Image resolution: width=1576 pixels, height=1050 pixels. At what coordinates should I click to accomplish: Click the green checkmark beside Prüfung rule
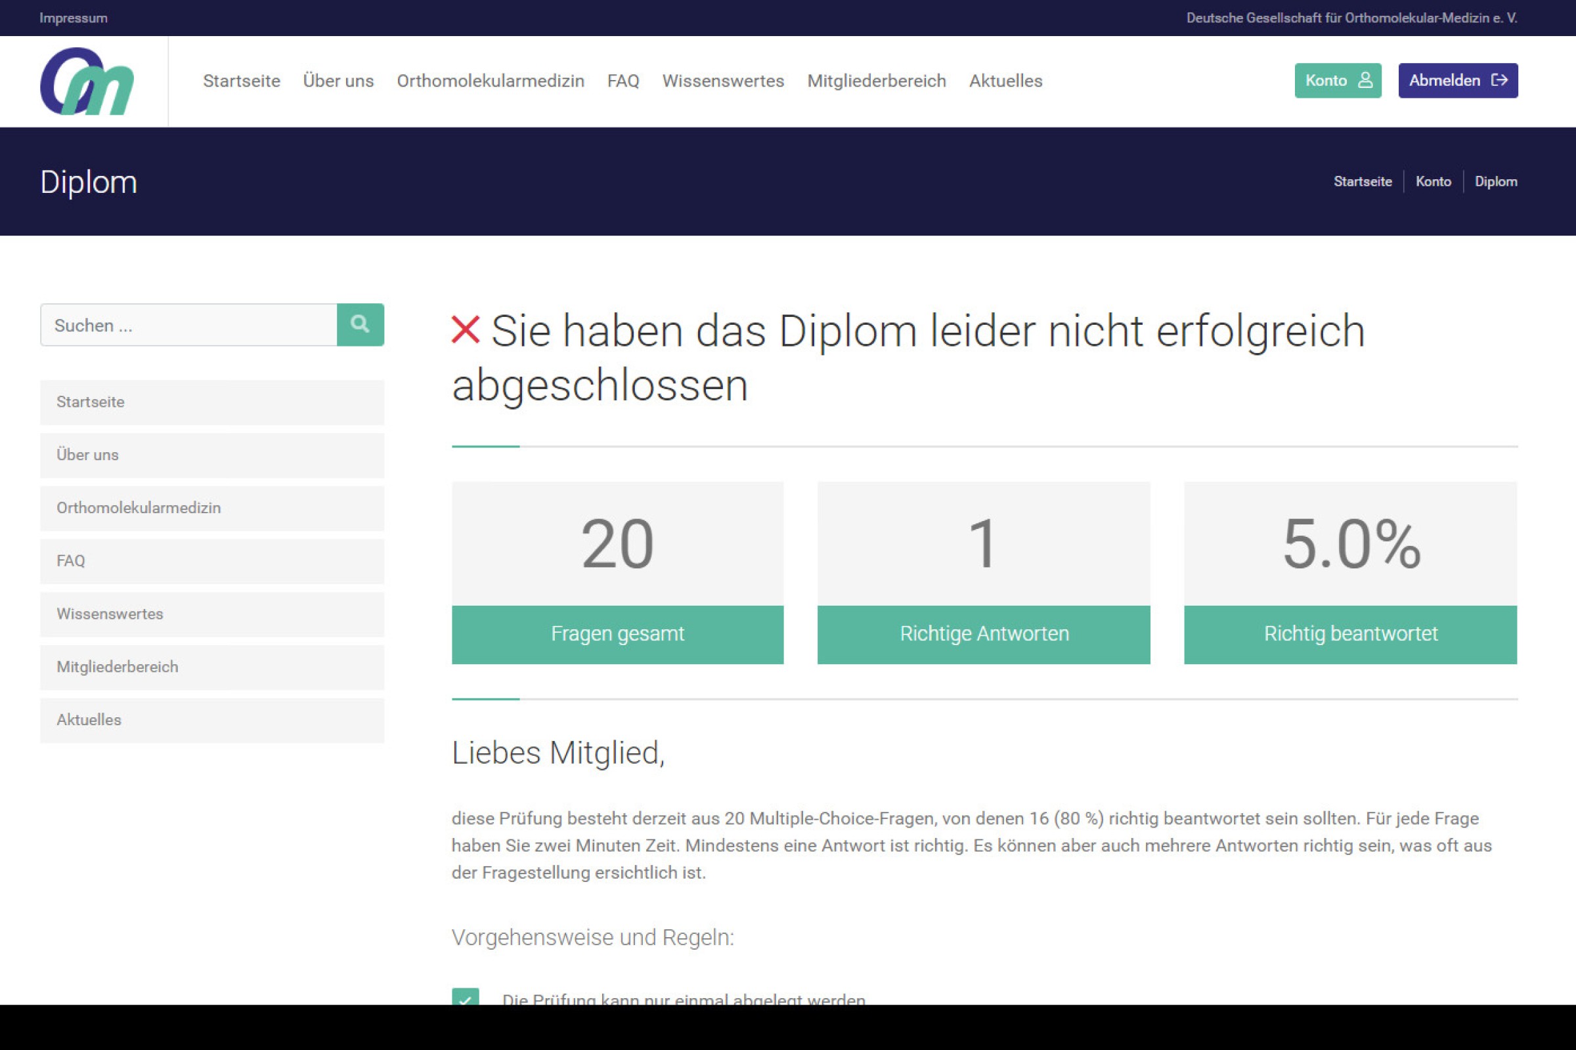pyautogui.click(x=465, y=997)
